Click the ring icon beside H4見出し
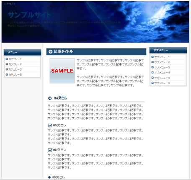The image size is (191, 180). (x=50, y=98)
